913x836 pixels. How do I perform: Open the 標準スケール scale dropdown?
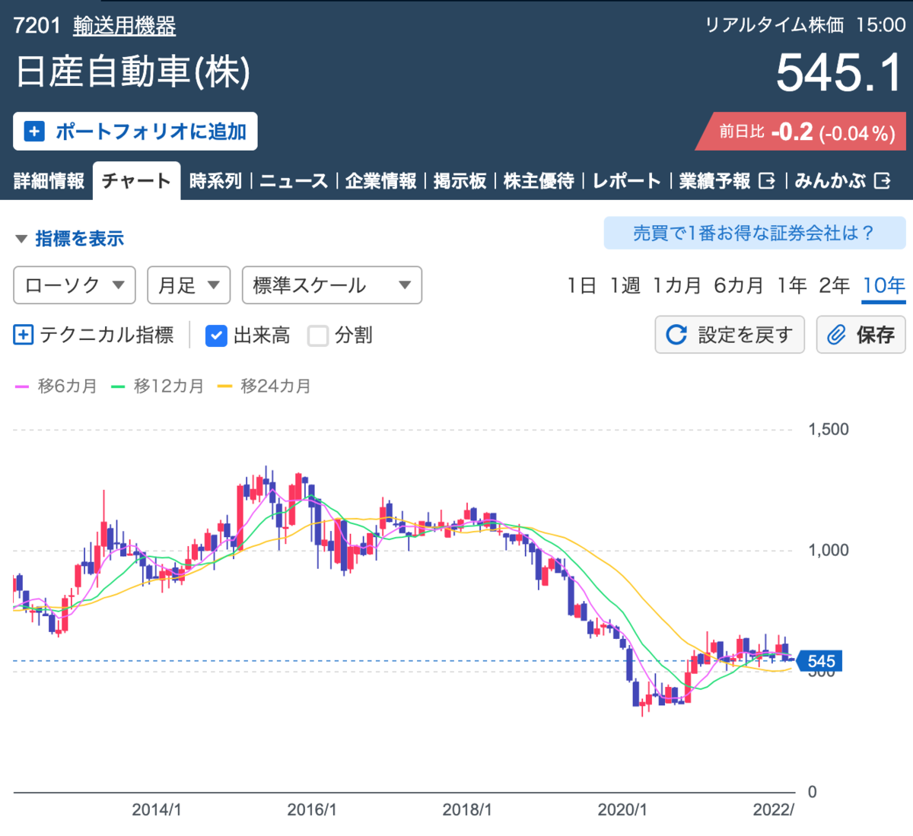click(332, 285)
